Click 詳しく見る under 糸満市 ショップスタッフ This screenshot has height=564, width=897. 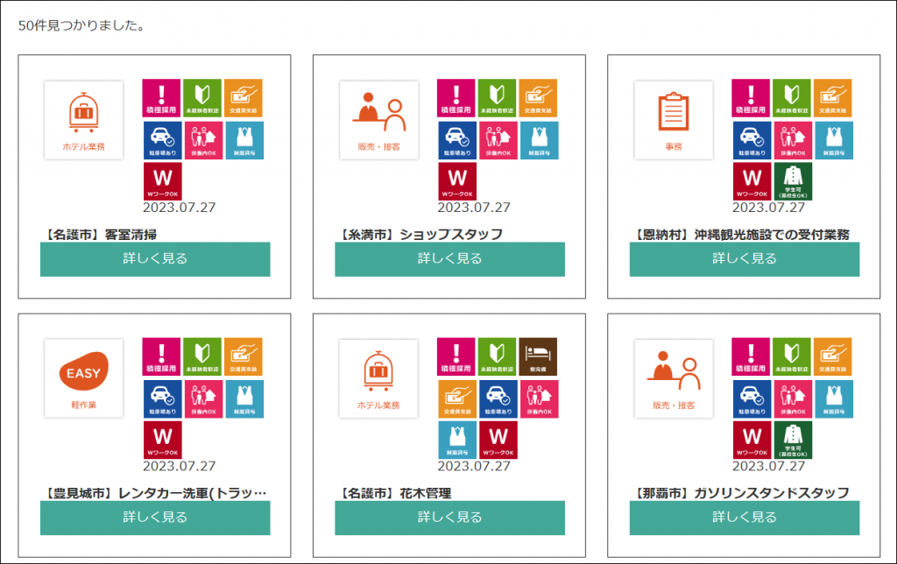click(x=449, y=259)
